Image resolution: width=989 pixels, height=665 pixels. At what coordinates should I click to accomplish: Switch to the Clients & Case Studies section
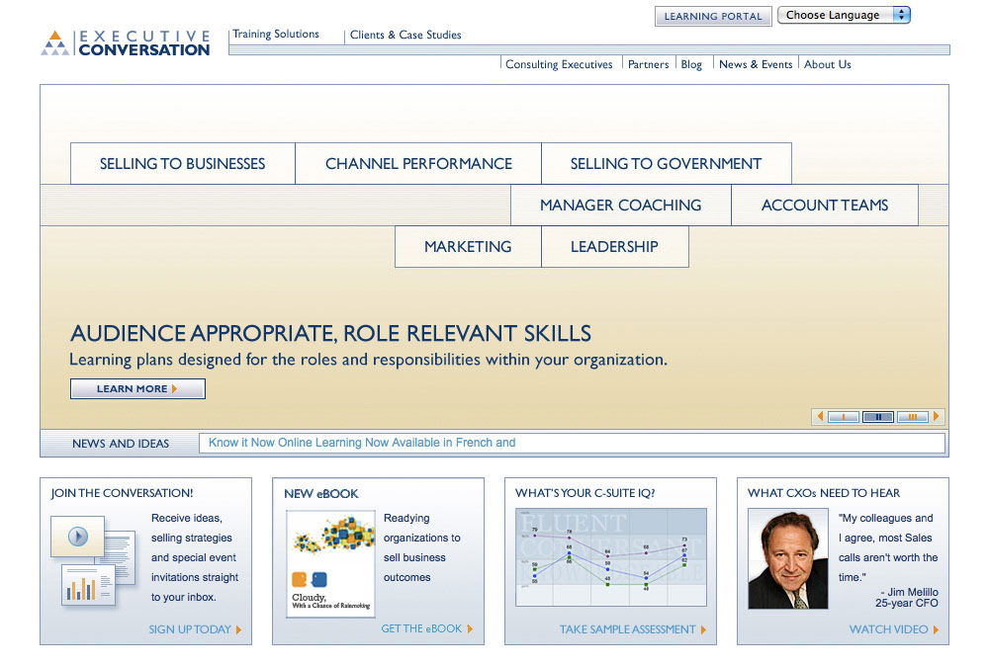[405, 35]
